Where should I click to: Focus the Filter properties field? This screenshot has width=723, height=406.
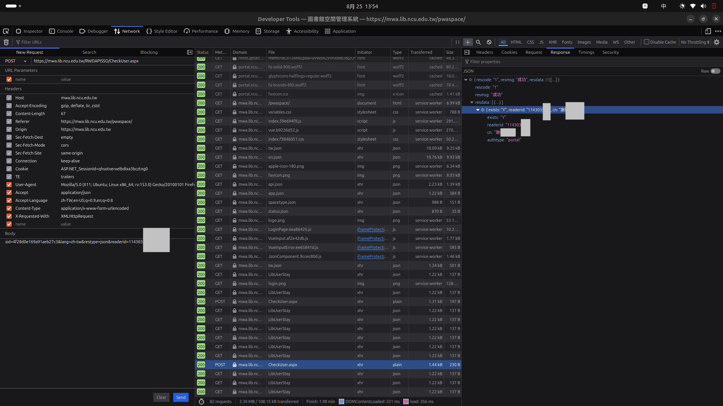pos(592,62)
